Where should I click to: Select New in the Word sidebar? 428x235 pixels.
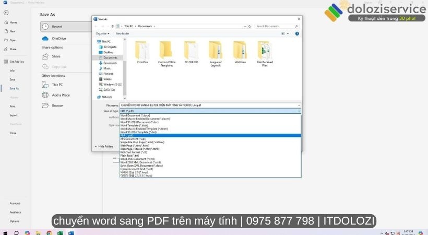(x=10, y=31)
